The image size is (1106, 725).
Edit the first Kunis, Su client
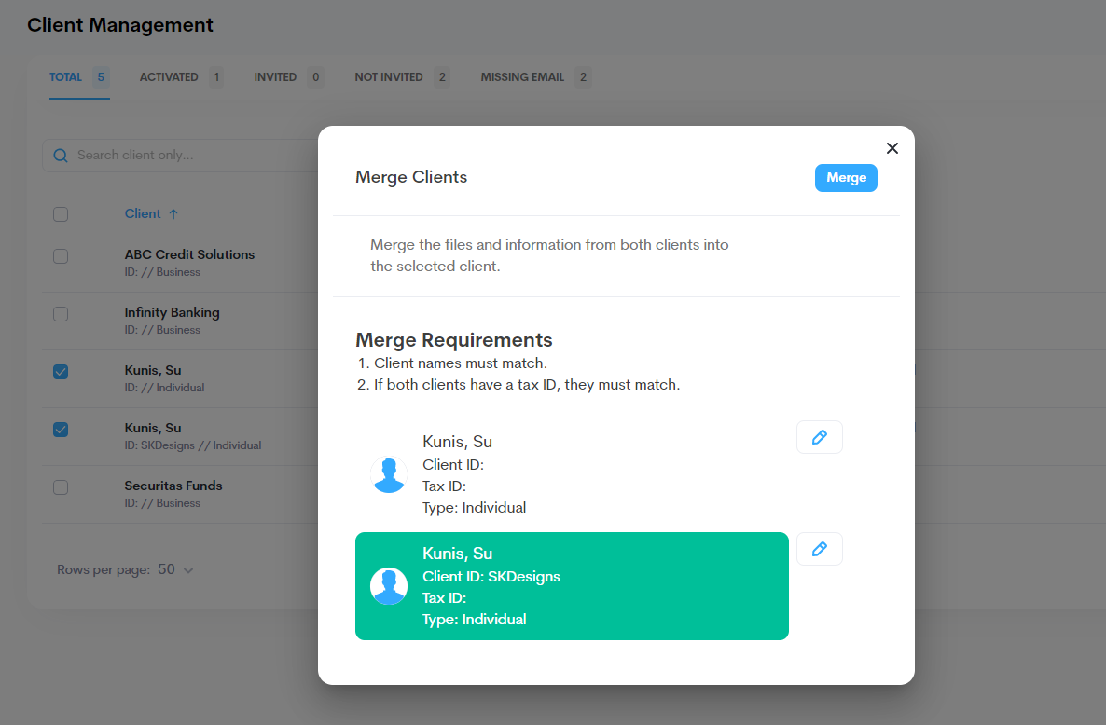click(819, 437)
